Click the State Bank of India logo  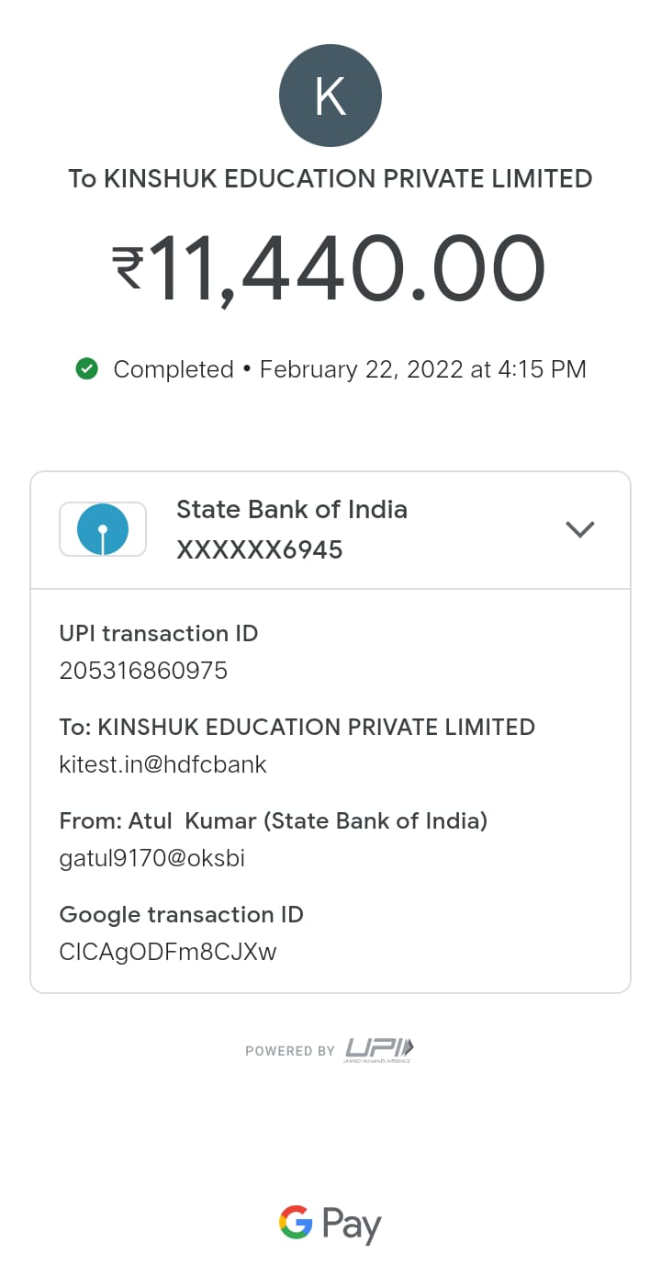point(103,529)
